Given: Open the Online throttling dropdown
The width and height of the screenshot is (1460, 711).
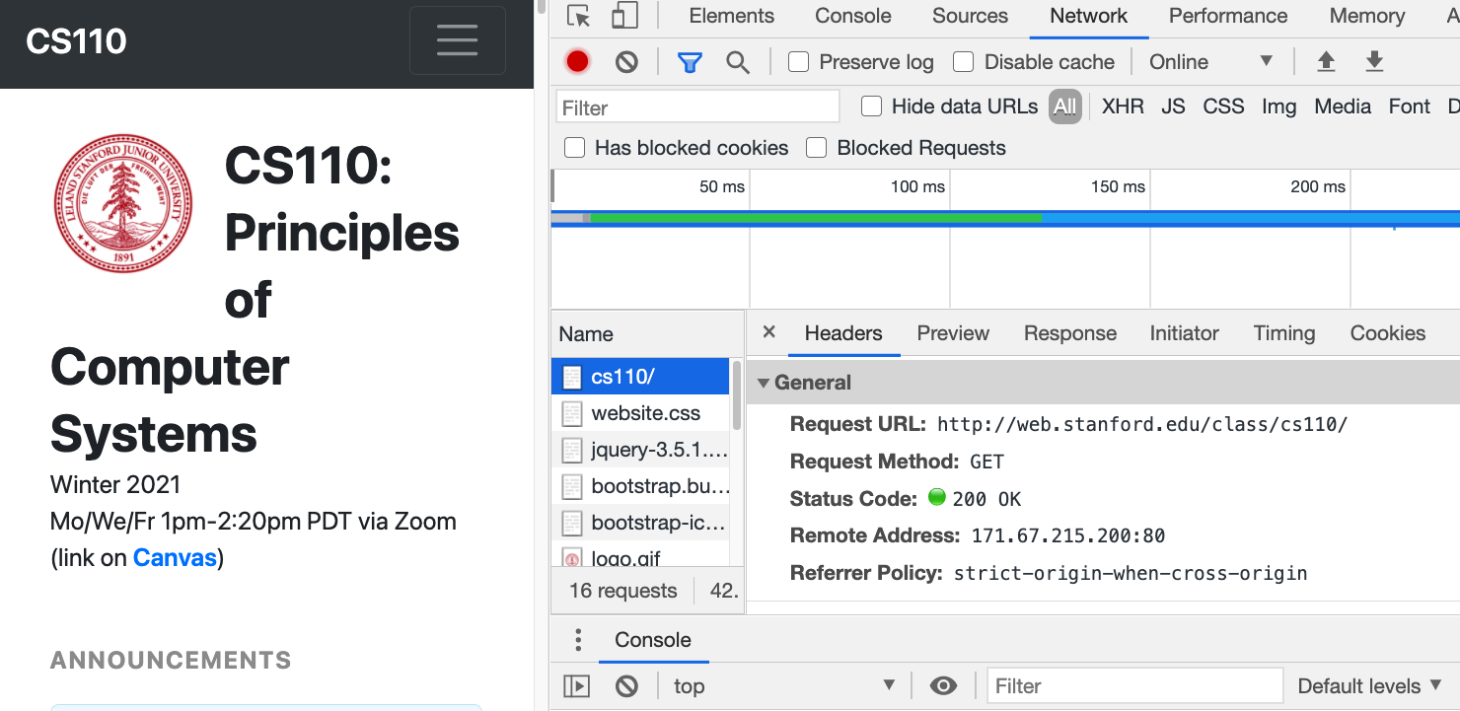Looking at the screenshot, I should [1211, 62].
